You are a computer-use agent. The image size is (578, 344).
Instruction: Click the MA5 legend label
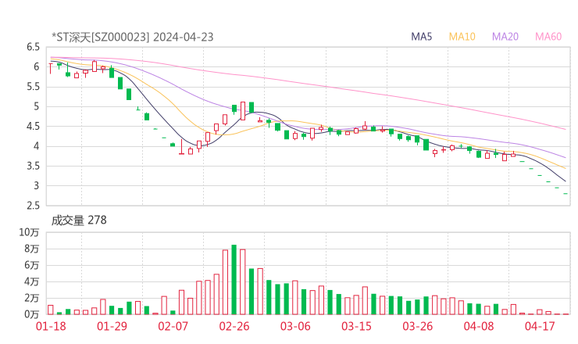click(421, 37)
